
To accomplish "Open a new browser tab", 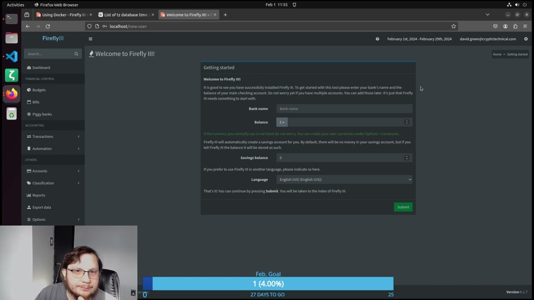I will tap(225, 15).
